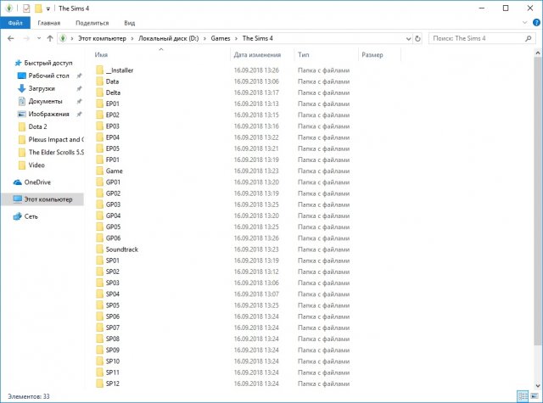
Task: Click the search magnifier icon
Action: tap(528, 38)
